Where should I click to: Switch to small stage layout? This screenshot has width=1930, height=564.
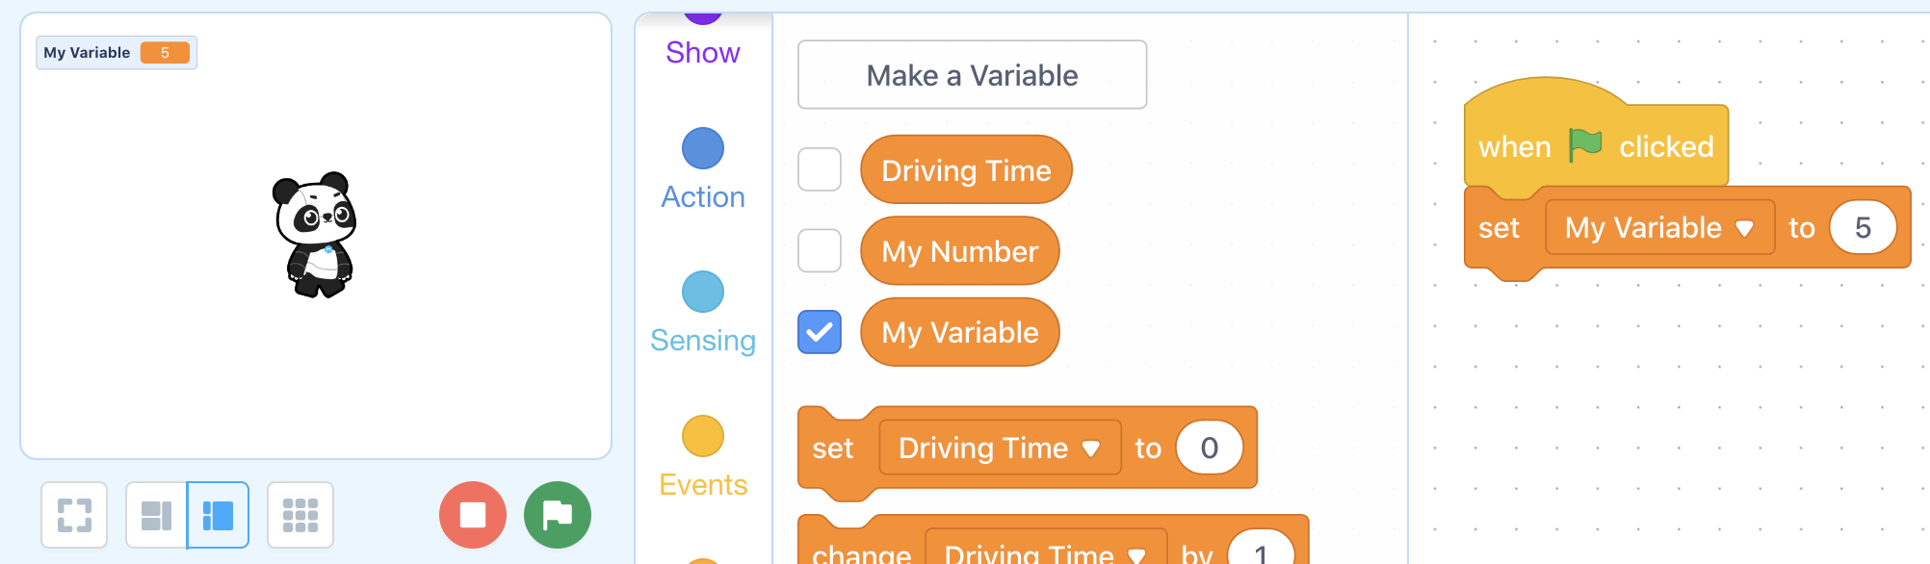(x=156, y=515)
